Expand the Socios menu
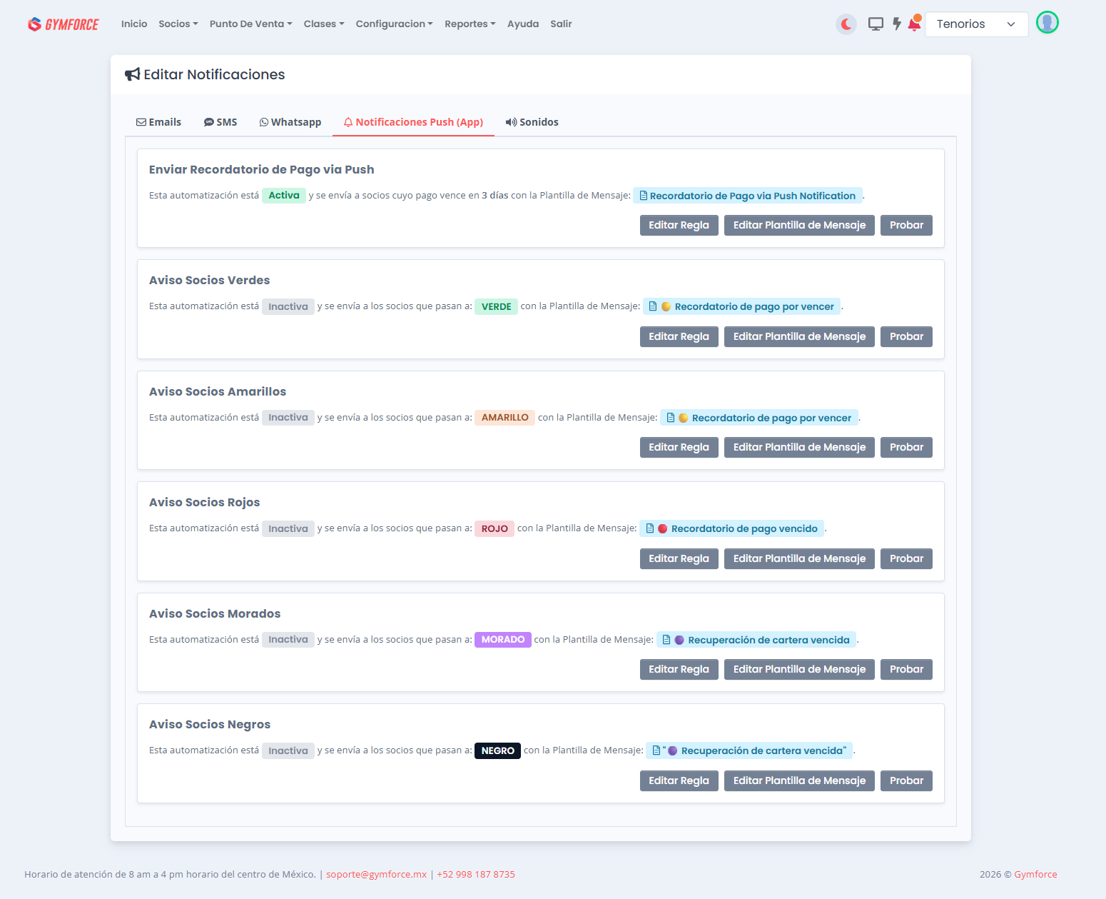This screenshot has width=1106, height=899. (x=178, y=24)
